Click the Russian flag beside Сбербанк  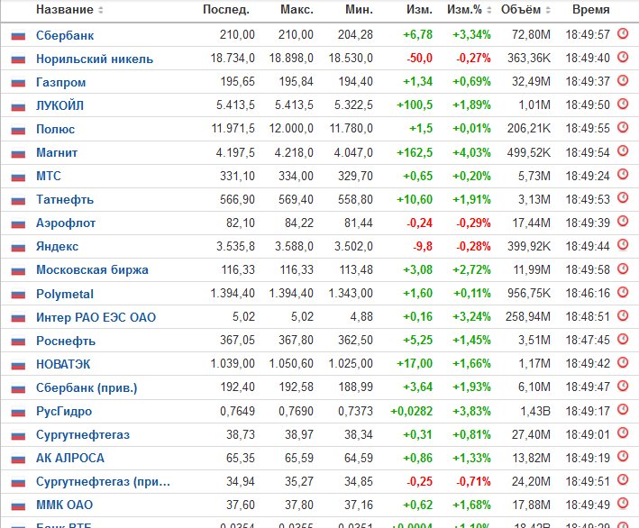pos(18,36)
